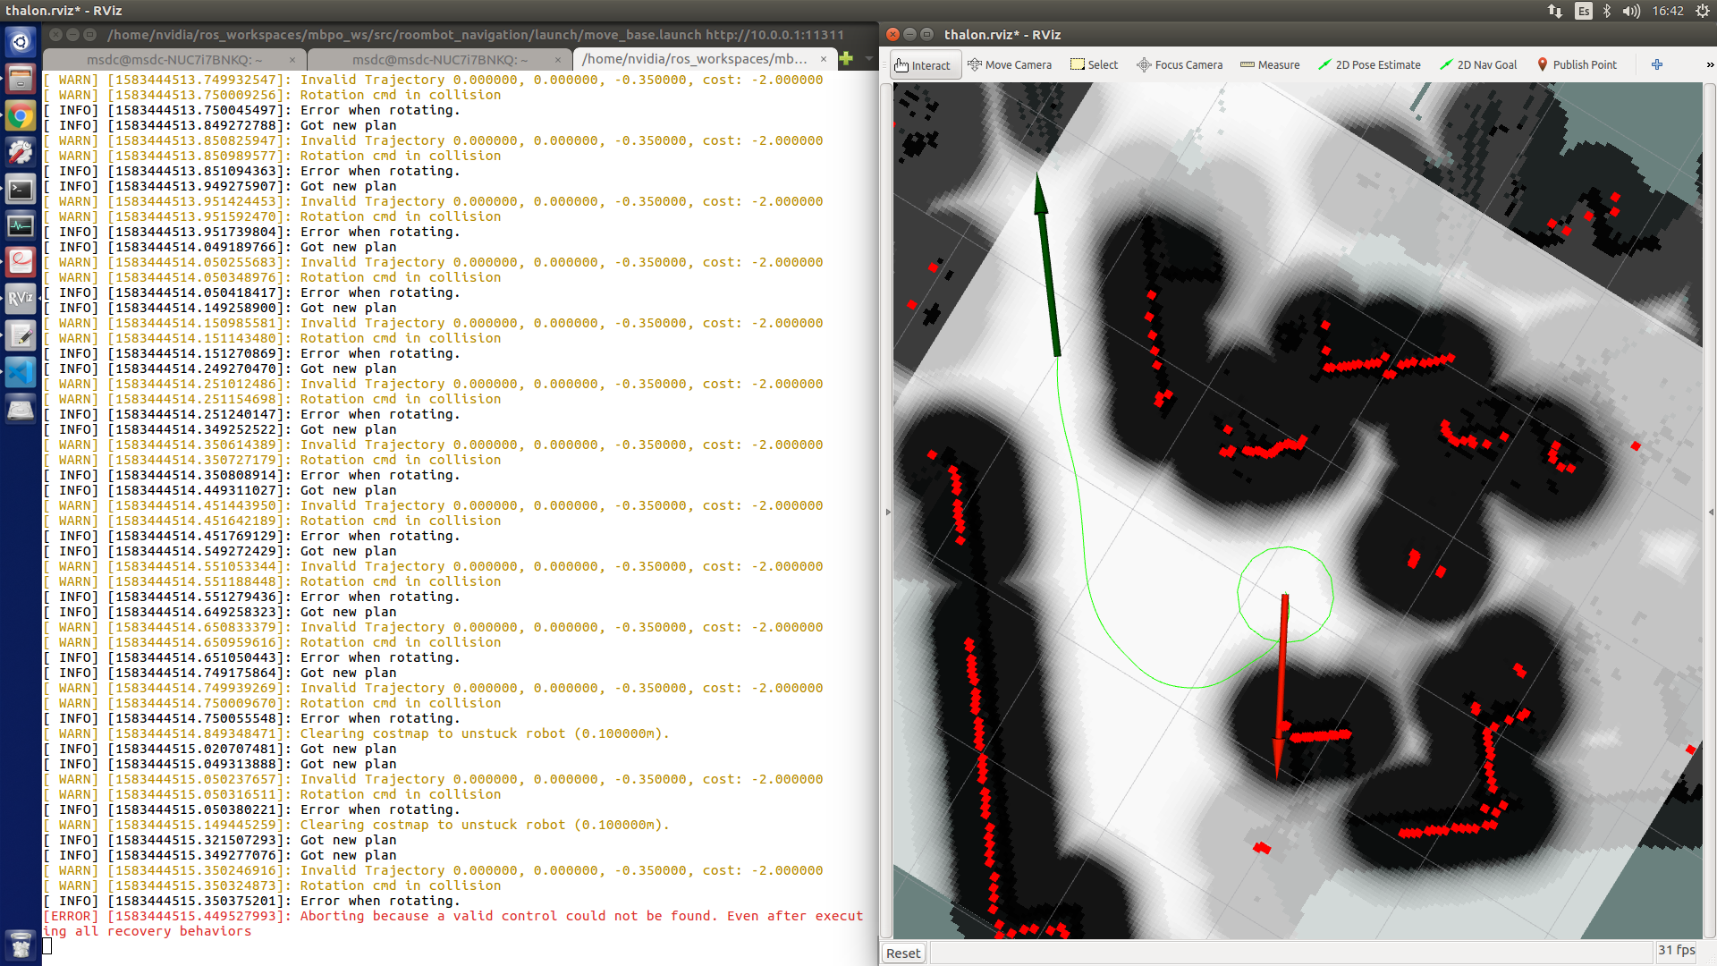Open the network connections indicator

[x=1555, y=11]
